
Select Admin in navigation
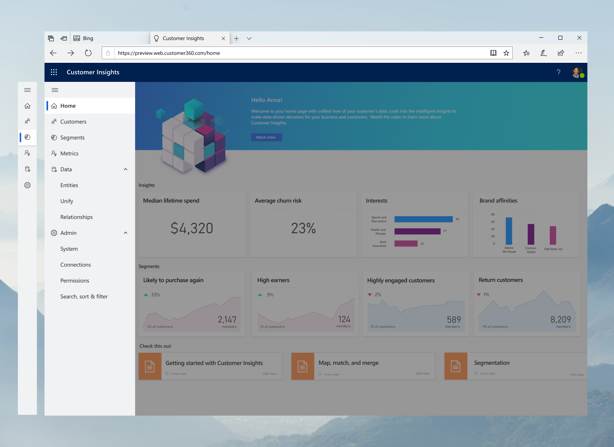click(90, 233)
